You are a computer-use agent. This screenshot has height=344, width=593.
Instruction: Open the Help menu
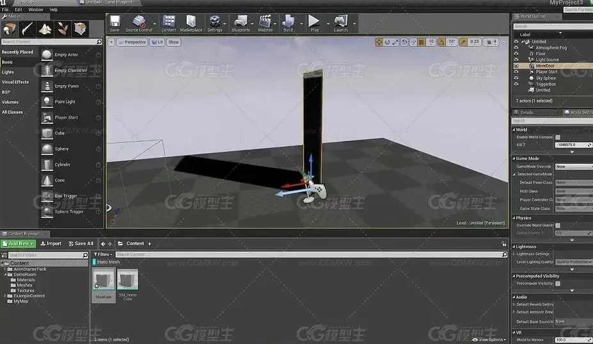(53, 10)
